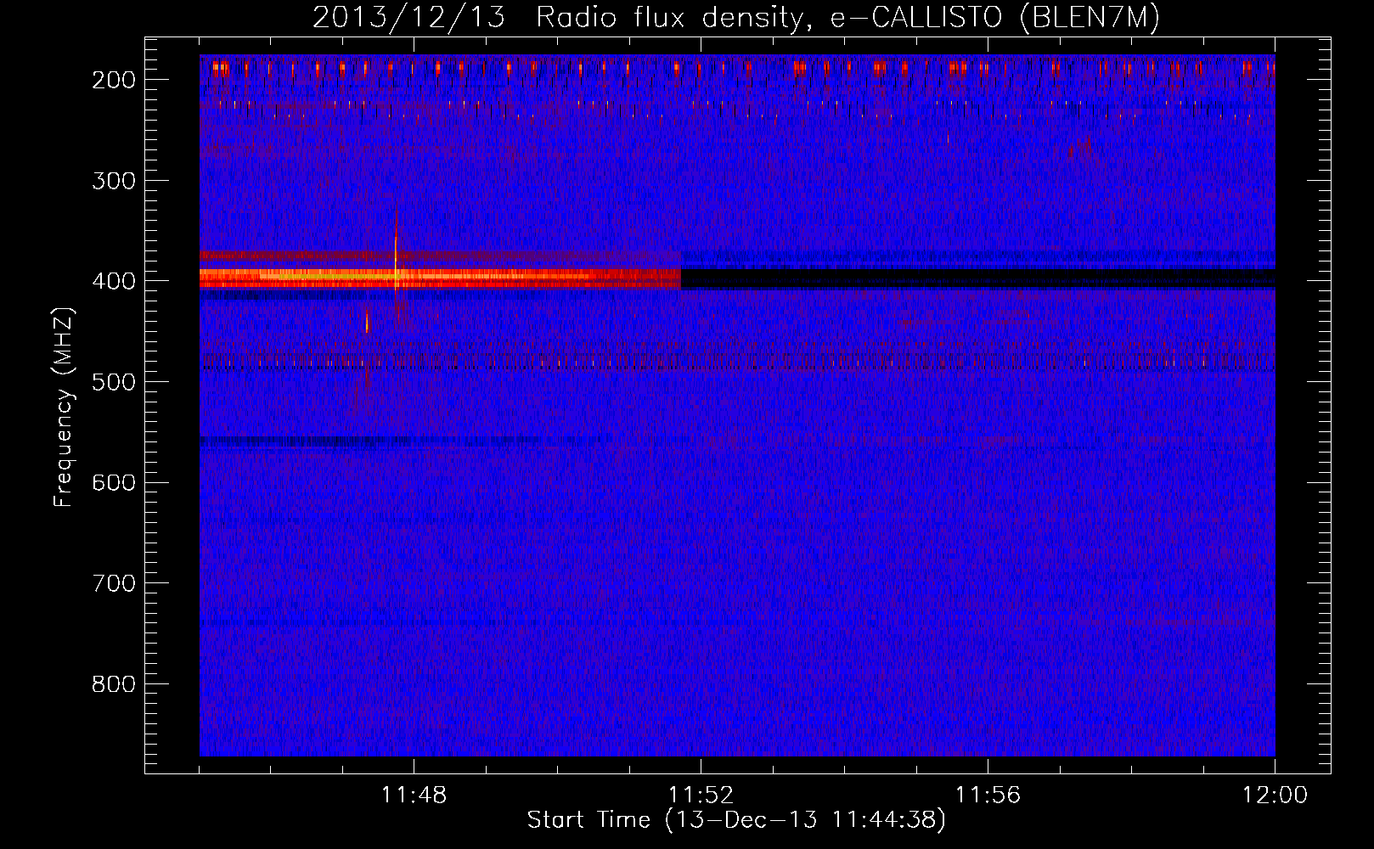Image resolution: width=1374 pixels, height=849 pixels.
Task: Click the 11:56 time tick label
Action: (x=988, y=795)
